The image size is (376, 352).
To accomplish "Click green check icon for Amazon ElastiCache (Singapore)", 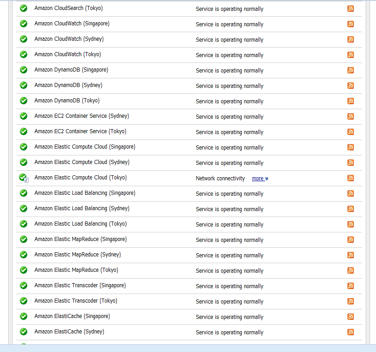I will tap(24, 317).
